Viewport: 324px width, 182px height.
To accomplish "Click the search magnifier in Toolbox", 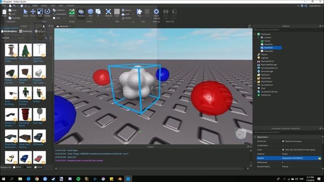I will click(46, 38).
